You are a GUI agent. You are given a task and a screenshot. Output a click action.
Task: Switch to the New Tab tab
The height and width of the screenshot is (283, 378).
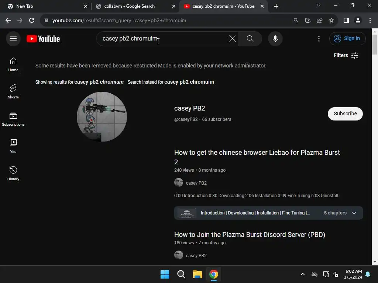point(46,6)
